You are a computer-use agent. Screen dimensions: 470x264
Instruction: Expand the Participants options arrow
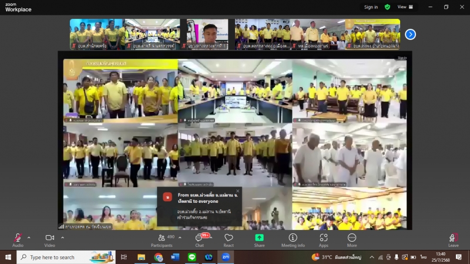180,238
